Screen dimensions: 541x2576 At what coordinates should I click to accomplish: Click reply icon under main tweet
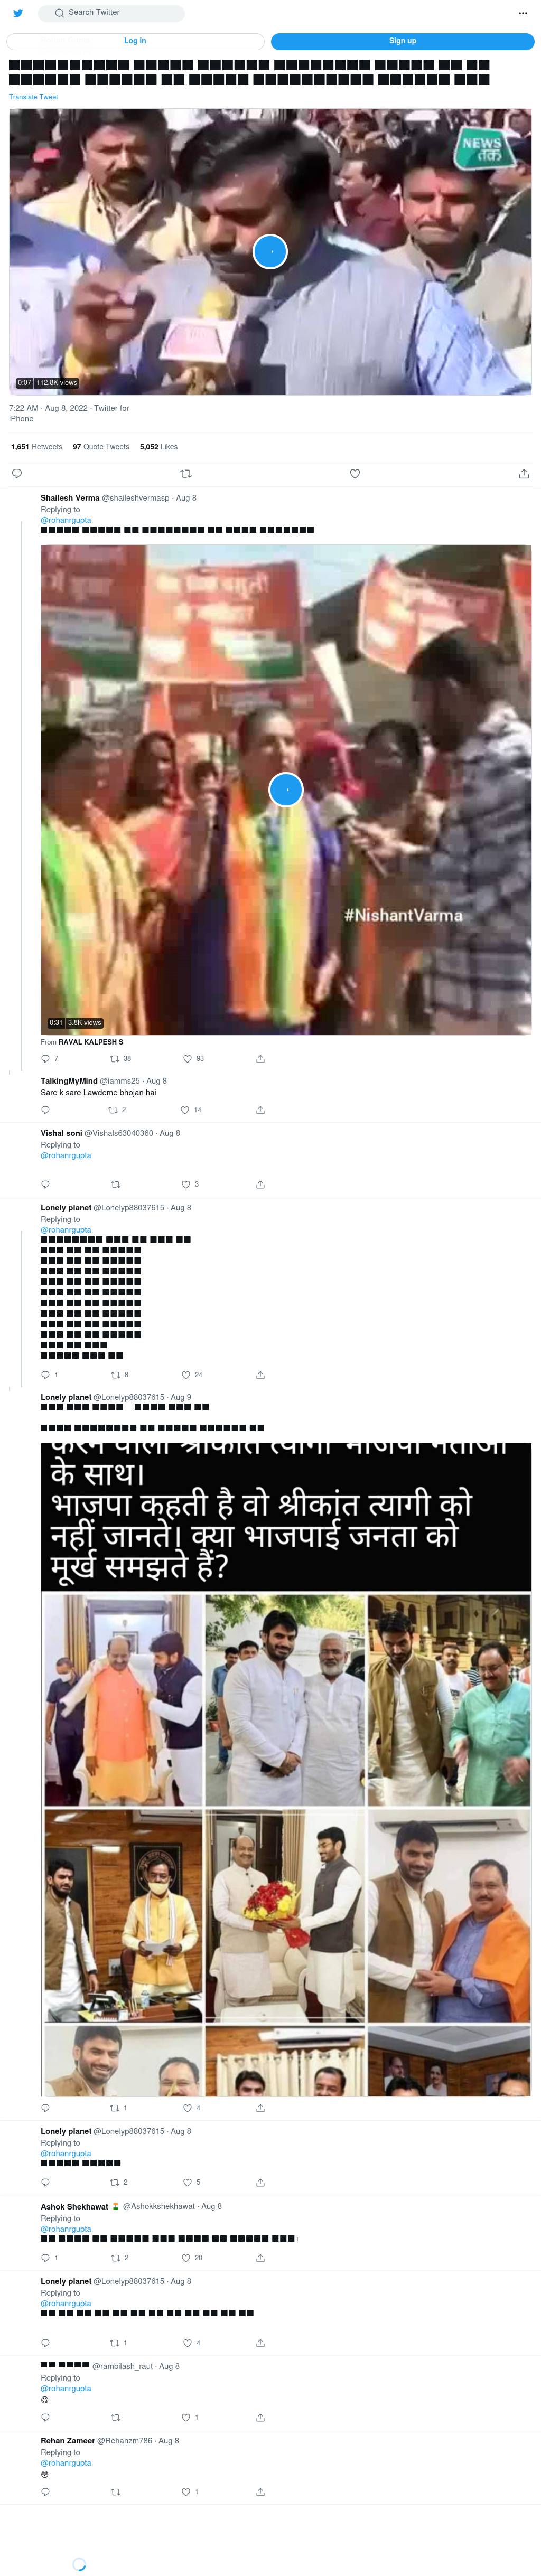(17, 474)
